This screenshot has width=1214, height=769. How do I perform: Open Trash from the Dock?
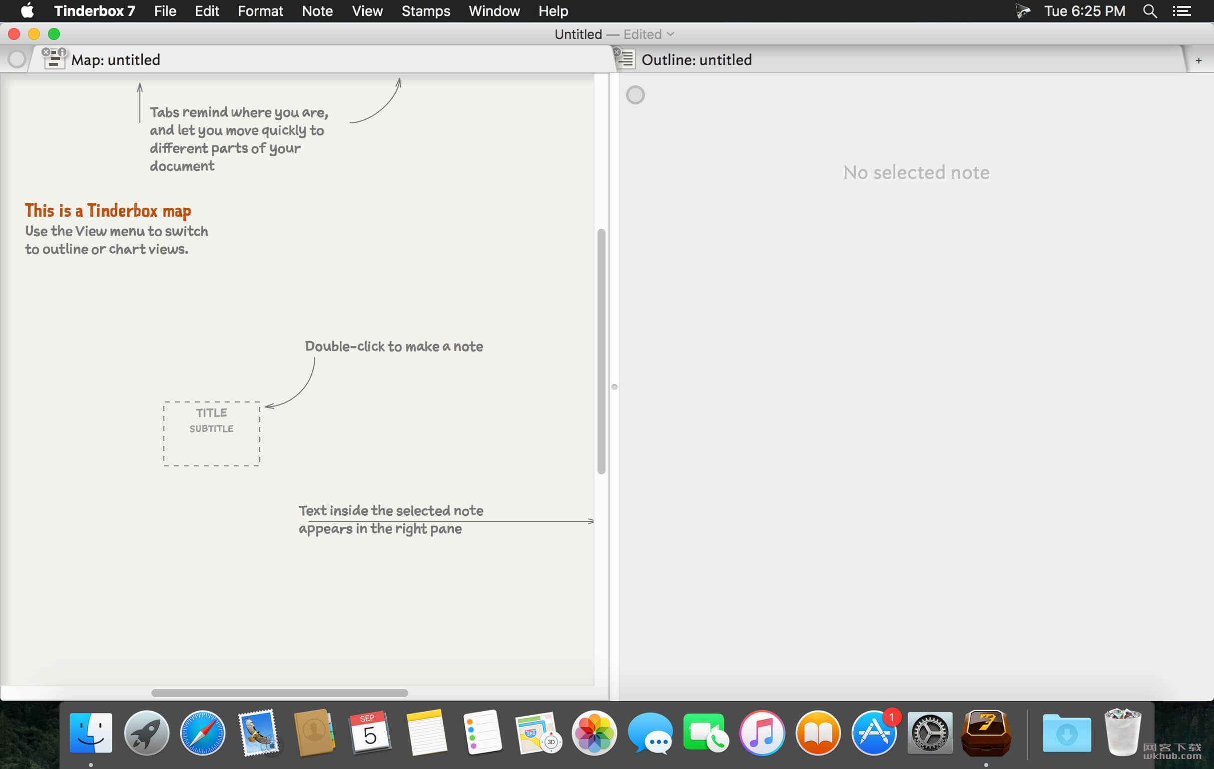pos(1123,733)
